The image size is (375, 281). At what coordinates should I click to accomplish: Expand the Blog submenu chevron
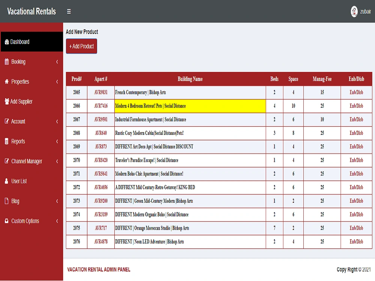57,201
